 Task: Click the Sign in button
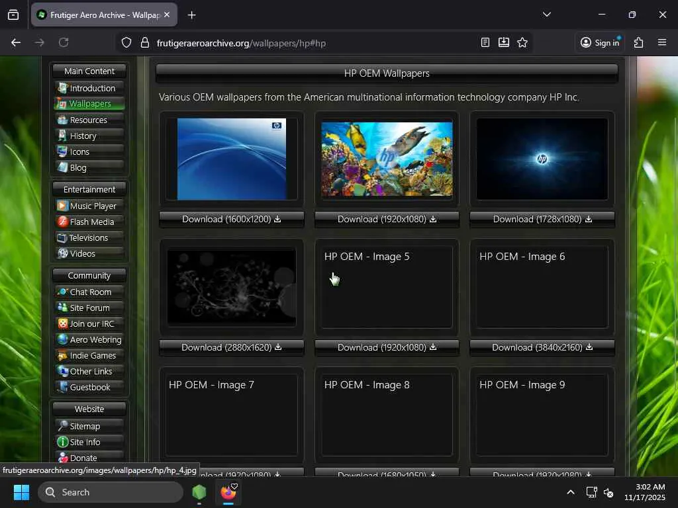click(599, 42)
